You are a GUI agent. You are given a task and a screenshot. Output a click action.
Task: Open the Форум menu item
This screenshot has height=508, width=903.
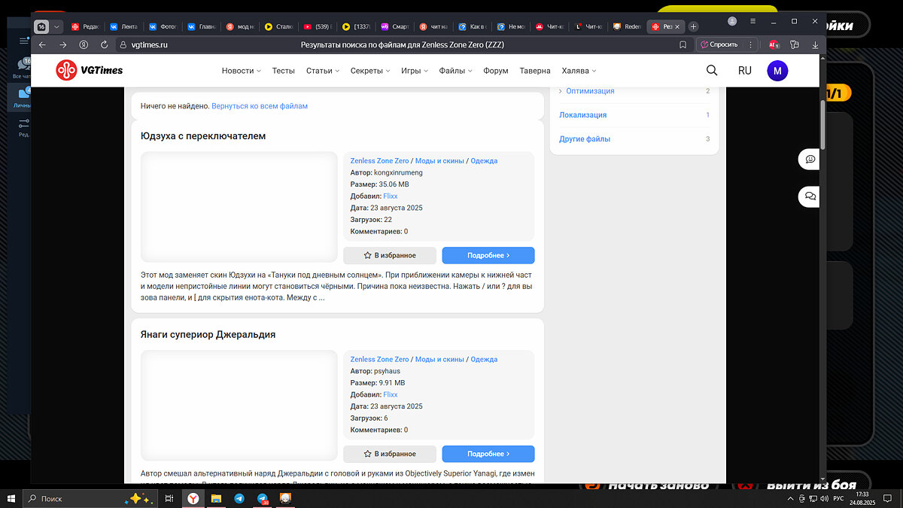(496, 71)
